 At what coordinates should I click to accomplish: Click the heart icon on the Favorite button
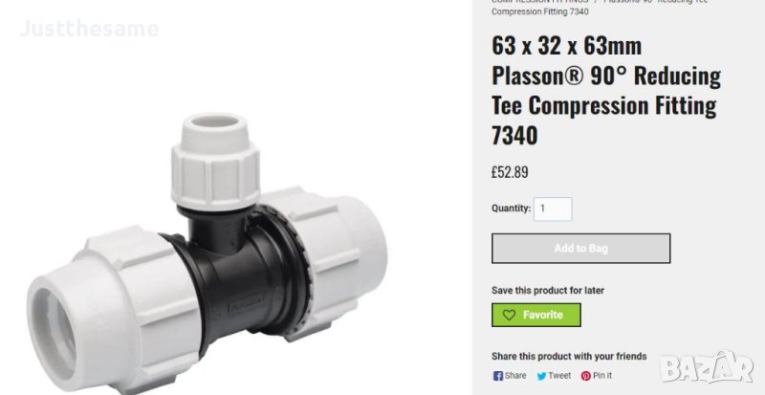pos(509,316)
